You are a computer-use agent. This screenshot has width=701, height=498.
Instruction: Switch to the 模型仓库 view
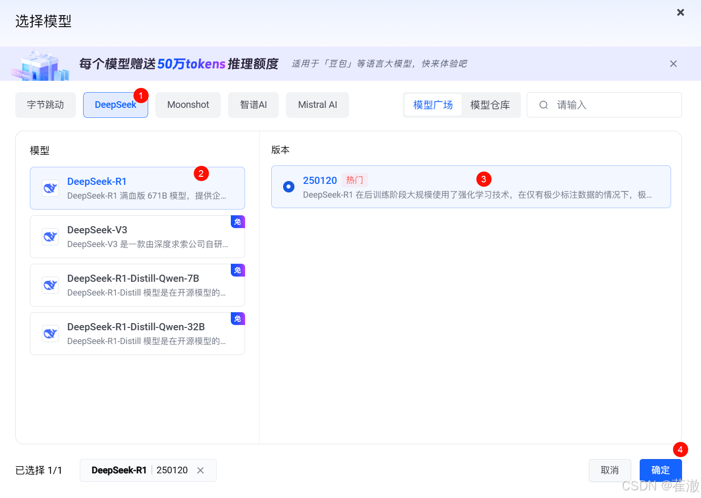pos(490,105)
